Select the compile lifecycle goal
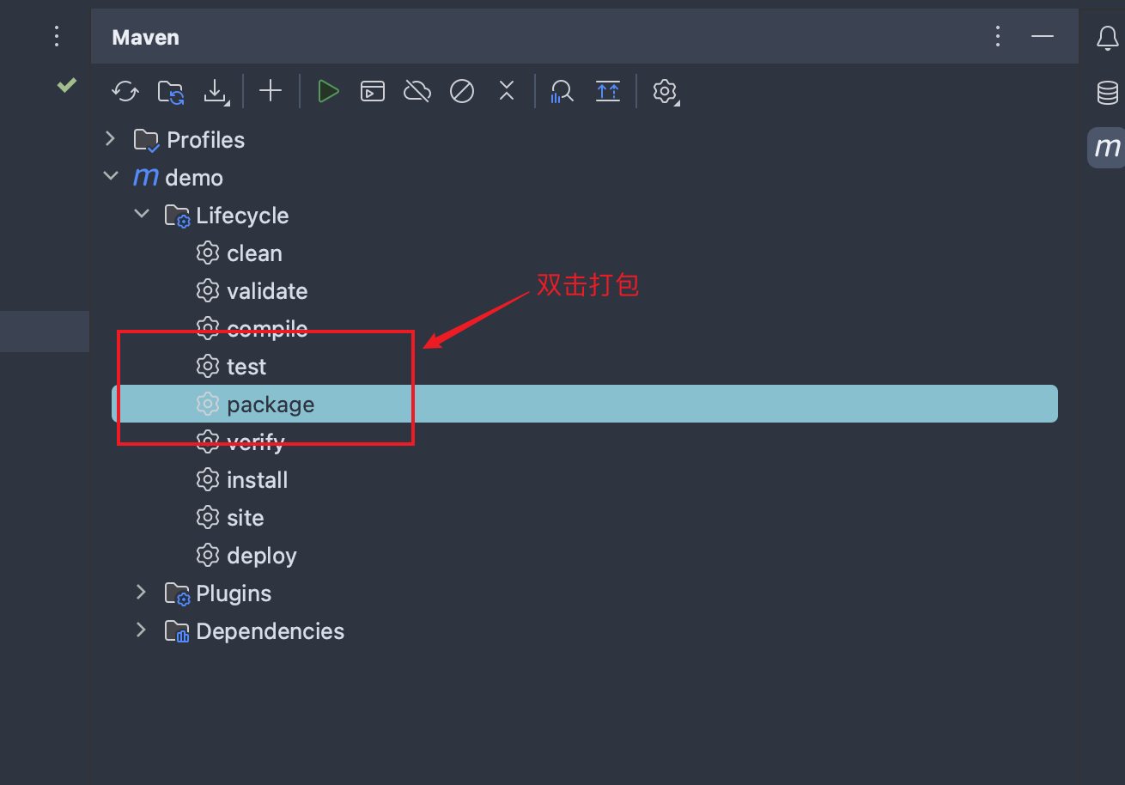The width and height of the screenshot is (1125, 785). (584, 329)
